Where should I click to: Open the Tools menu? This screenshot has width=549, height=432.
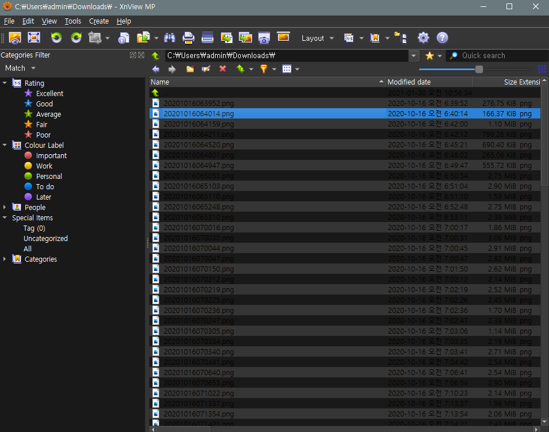[x=73, y=21]
